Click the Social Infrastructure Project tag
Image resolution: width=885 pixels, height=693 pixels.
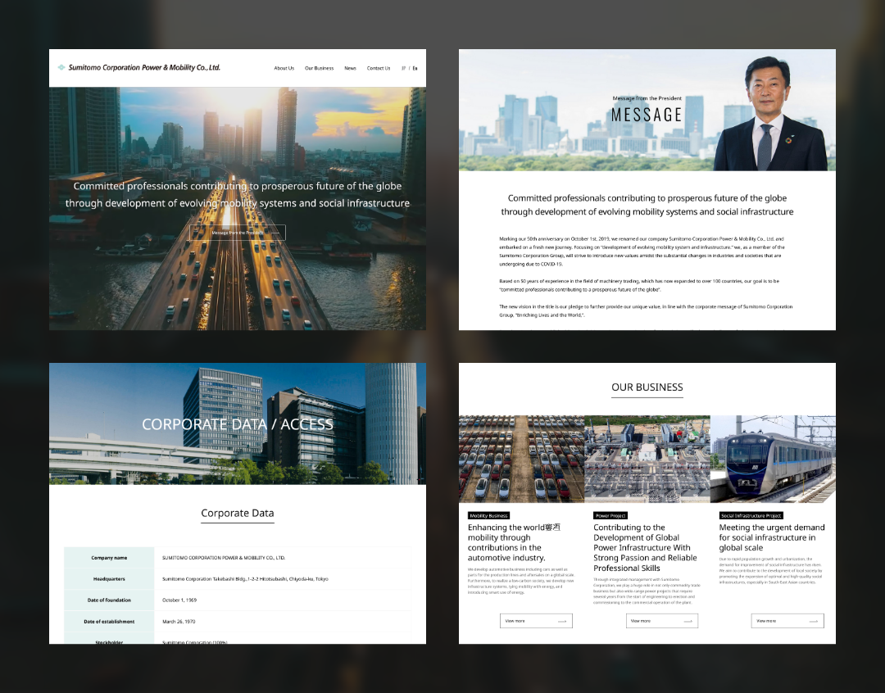point(751,516)
